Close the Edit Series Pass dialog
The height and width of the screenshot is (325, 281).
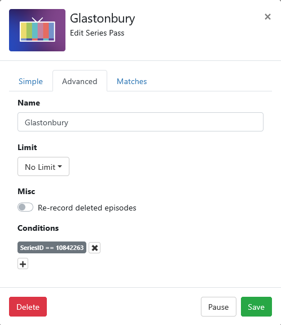[267, 17]
